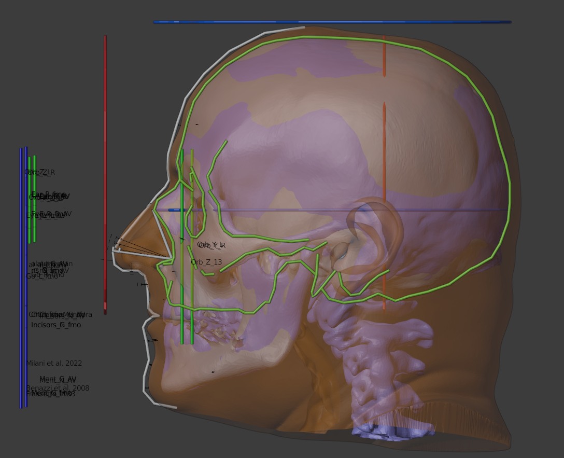Click the tall red vertical guide line
Viewport: 564px width, 458px height.
(105, 156)
